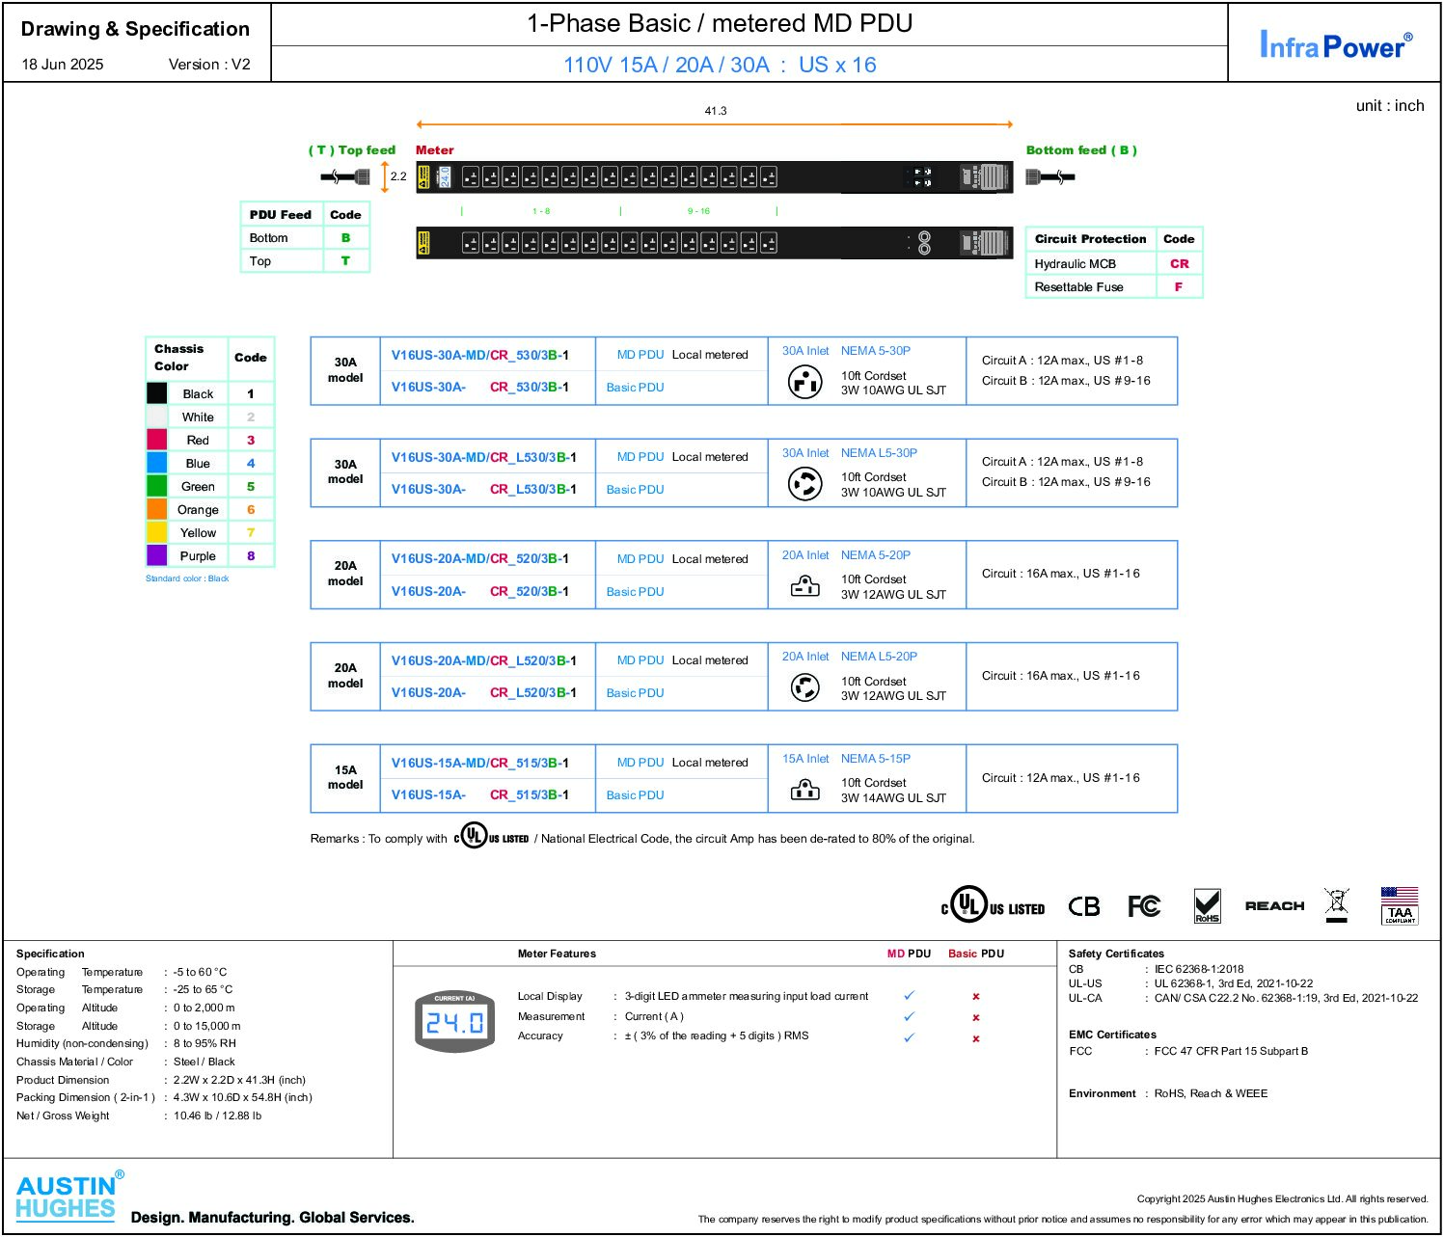Click the NEMA 5-30P plug symbol
The width and height of the screenshot is (1444, 1237).
tap(804, 382)
